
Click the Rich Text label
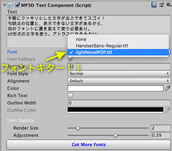[x=17, y=96]
